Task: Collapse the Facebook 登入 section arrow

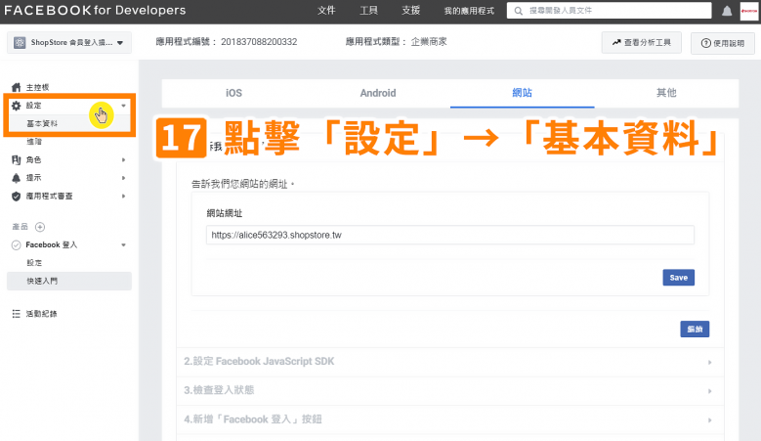Action: coord(124,244)
